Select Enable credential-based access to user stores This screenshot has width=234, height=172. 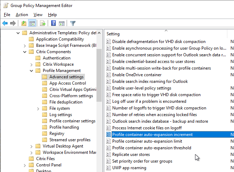coord(154,62)
